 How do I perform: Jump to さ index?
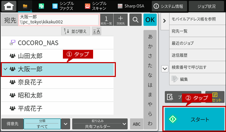pos(150,56)
